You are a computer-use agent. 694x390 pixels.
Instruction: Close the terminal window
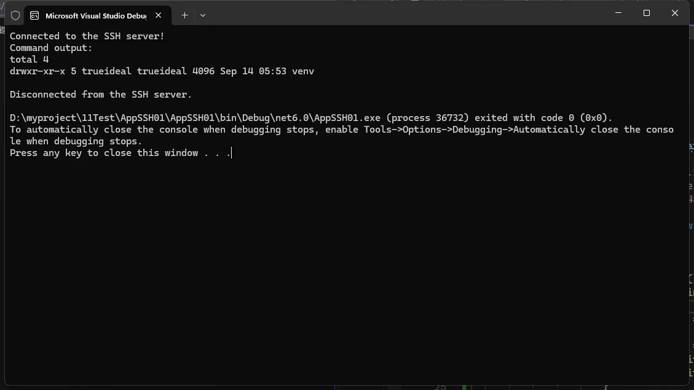pos(675,13)
